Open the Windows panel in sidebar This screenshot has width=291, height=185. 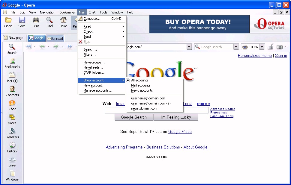coord(12,176)
